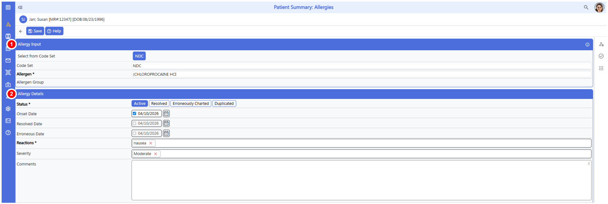Click the Allergen input field
Viewport: 608px width, 204px height.
click(361, 74)
